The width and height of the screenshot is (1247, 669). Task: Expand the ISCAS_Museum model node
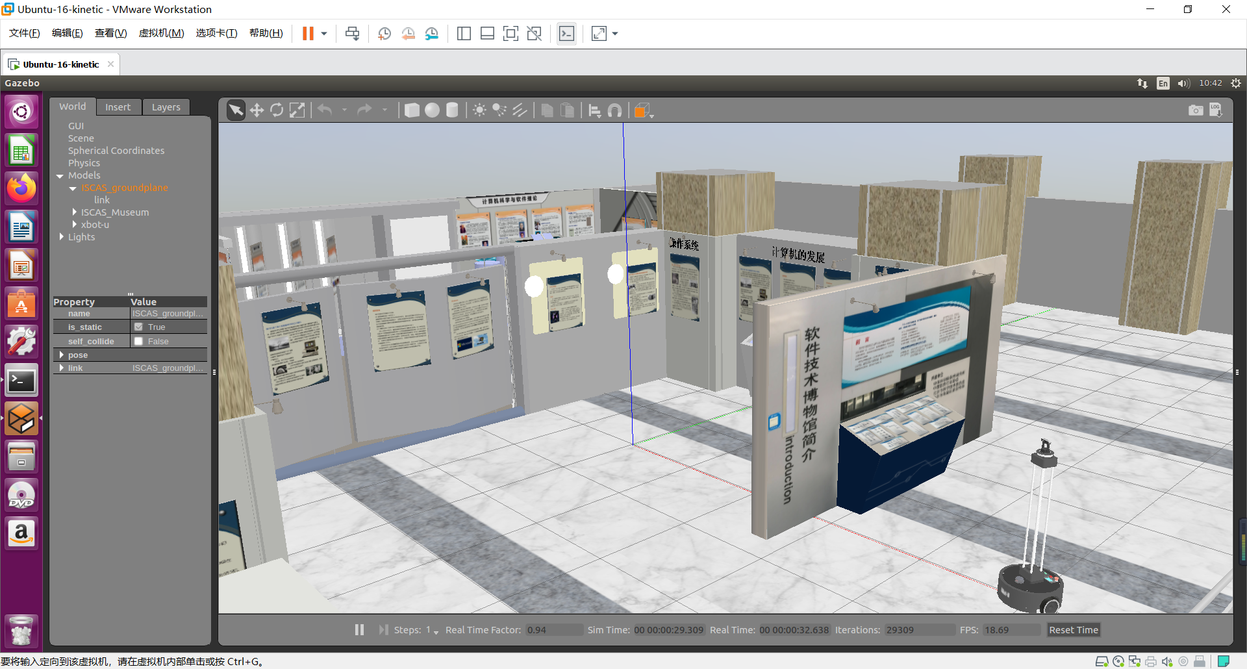click(74, 212)
